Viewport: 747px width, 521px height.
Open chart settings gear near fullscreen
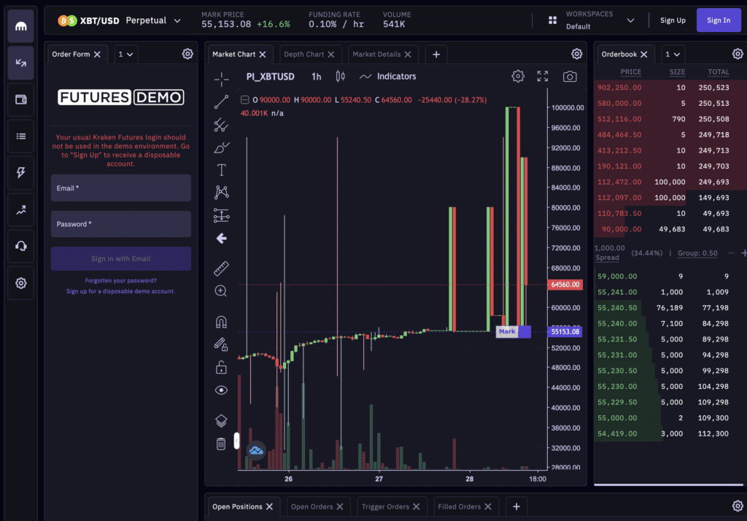(518, 77)
